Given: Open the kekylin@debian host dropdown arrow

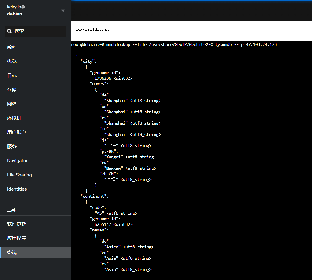Looking at the screenshot, I should coord(63,11).
